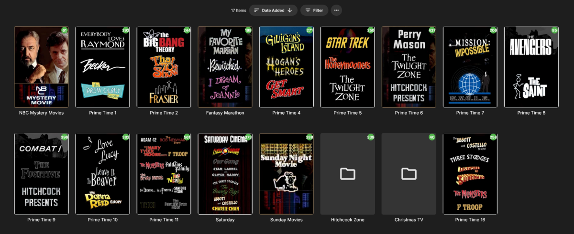Click the 339 badge on Hitchcock Zone

coord(371,137)
